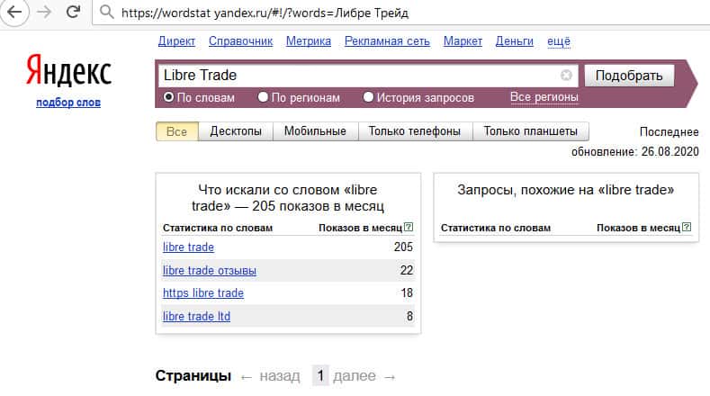Switch to the Мобильные tab
710x396 pixels.
point(315,131)
